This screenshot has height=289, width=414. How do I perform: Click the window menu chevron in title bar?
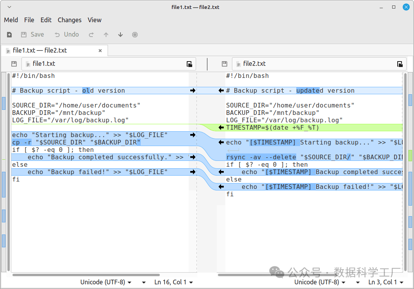pos(9,7)
